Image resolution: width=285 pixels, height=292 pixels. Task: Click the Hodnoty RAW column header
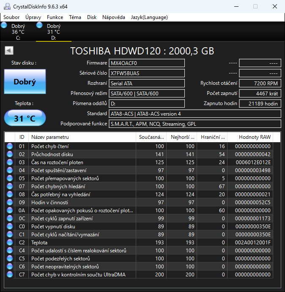254,137
